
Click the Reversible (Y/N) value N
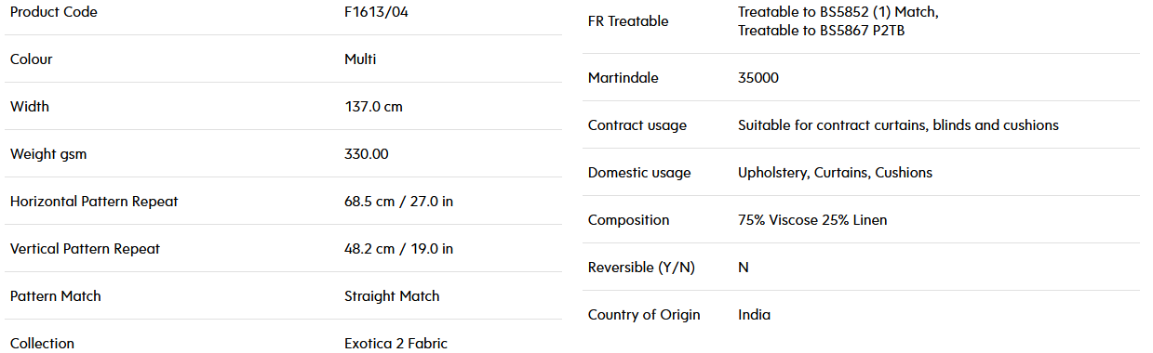point(744,268)
